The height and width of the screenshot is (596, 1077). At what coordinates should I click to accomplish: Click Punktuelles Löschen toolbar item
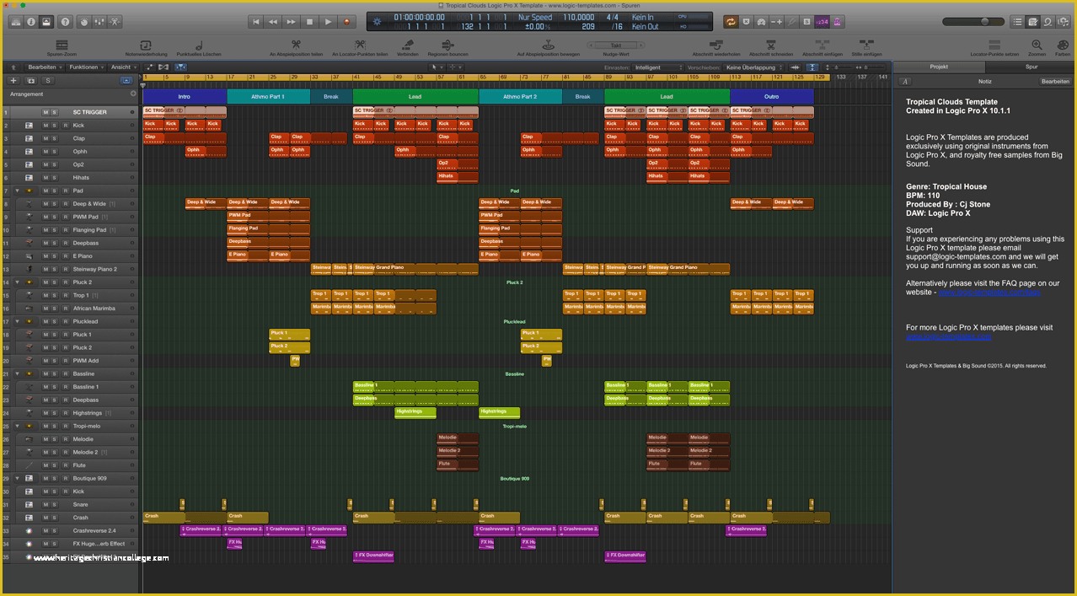point(199,47)
